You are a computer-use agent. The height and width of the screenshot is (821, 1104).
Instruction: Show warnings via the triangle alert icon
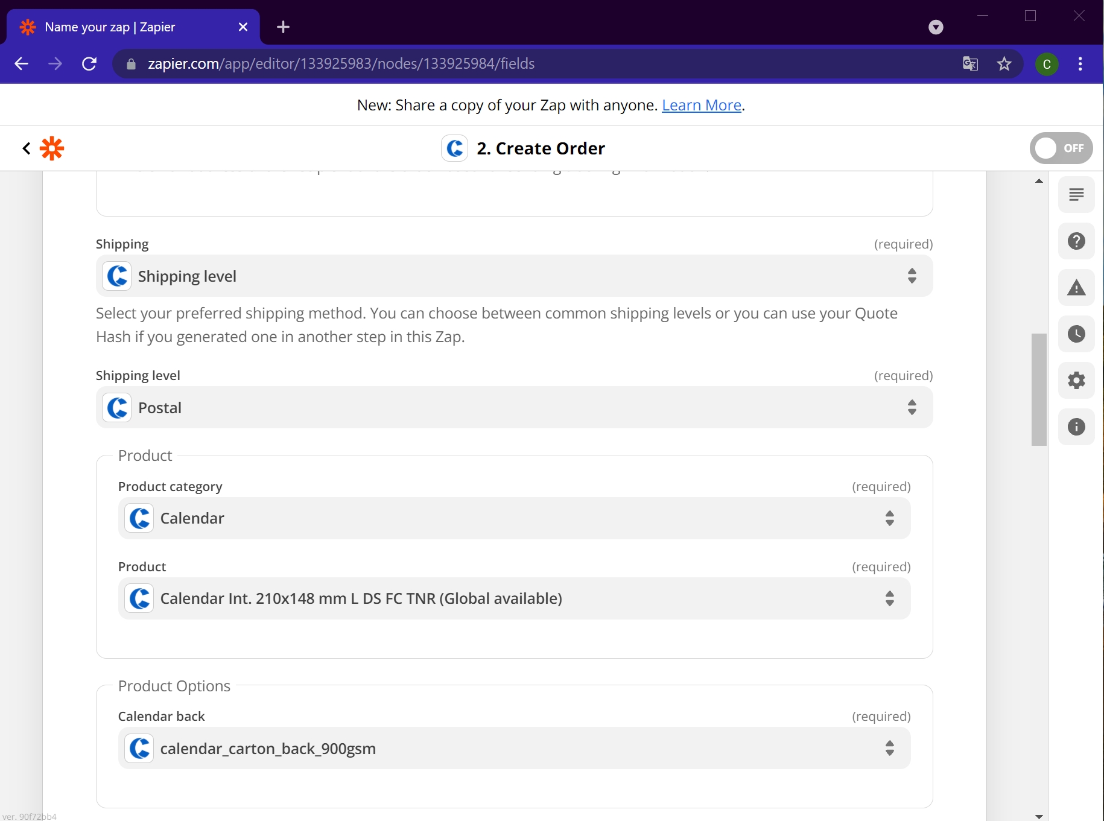tap(1076, 288)
